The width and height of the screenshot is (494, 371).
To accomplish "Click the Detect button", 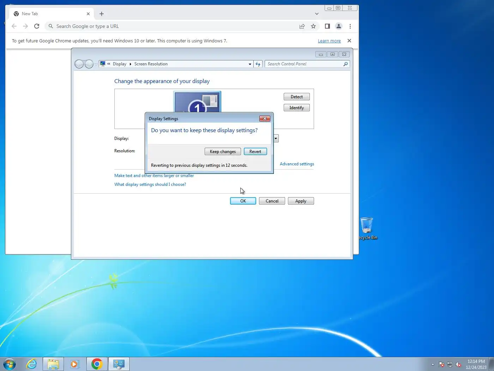I will [x=296, y=97].
